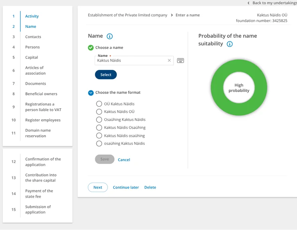This screenshot has width=297, height=231.
Task: Open step 13 Contribution into the share capital
Action: 41,178
